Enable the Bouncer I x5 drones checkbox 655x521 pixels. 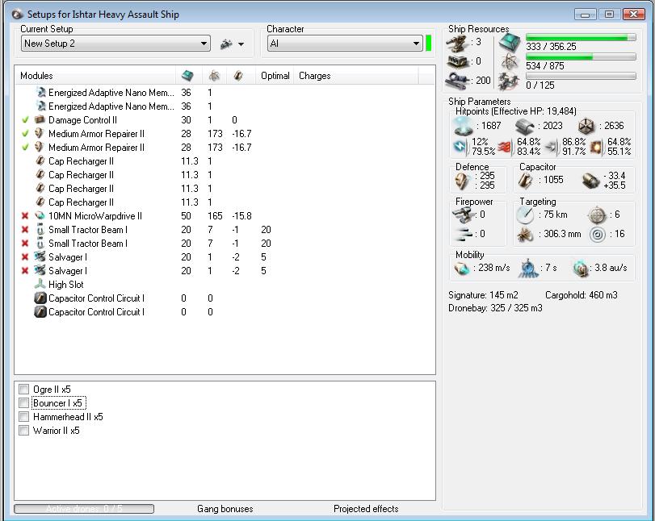[23, 403]
